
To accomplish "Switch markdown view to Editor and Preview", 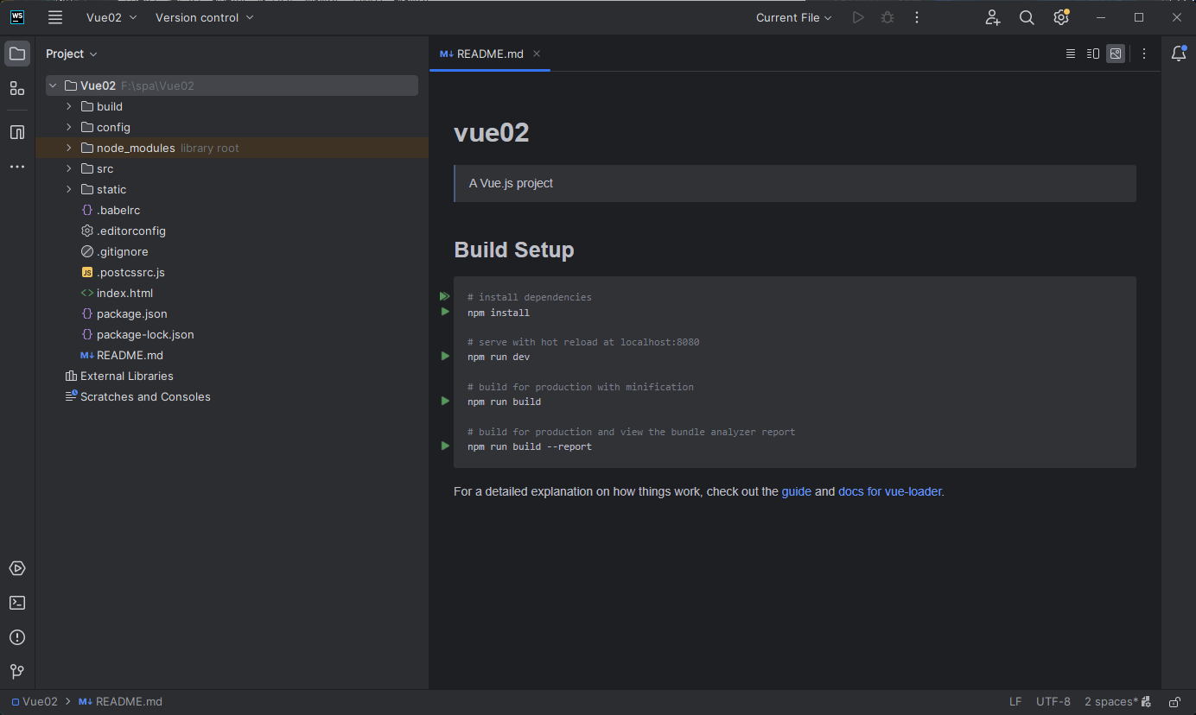I will point(1093,54).
